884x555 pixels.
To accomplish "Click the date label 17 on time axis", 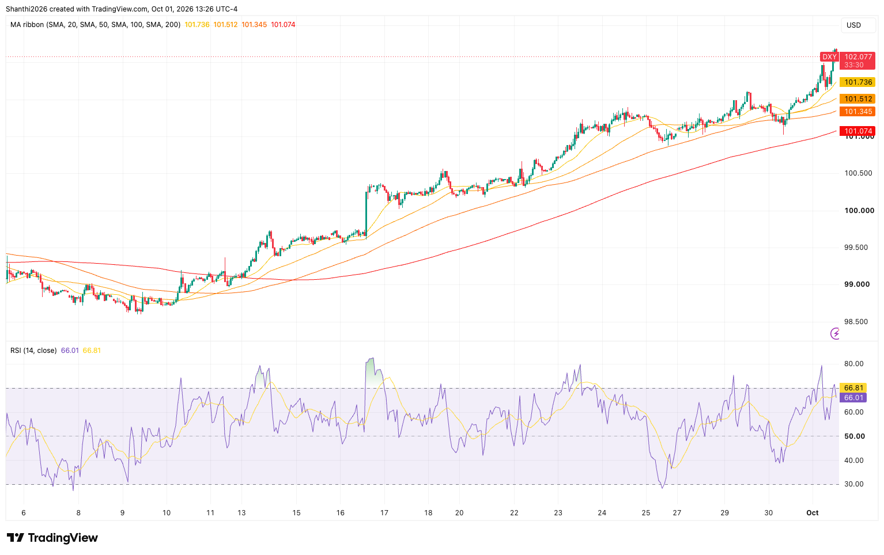I will (384, 512).
